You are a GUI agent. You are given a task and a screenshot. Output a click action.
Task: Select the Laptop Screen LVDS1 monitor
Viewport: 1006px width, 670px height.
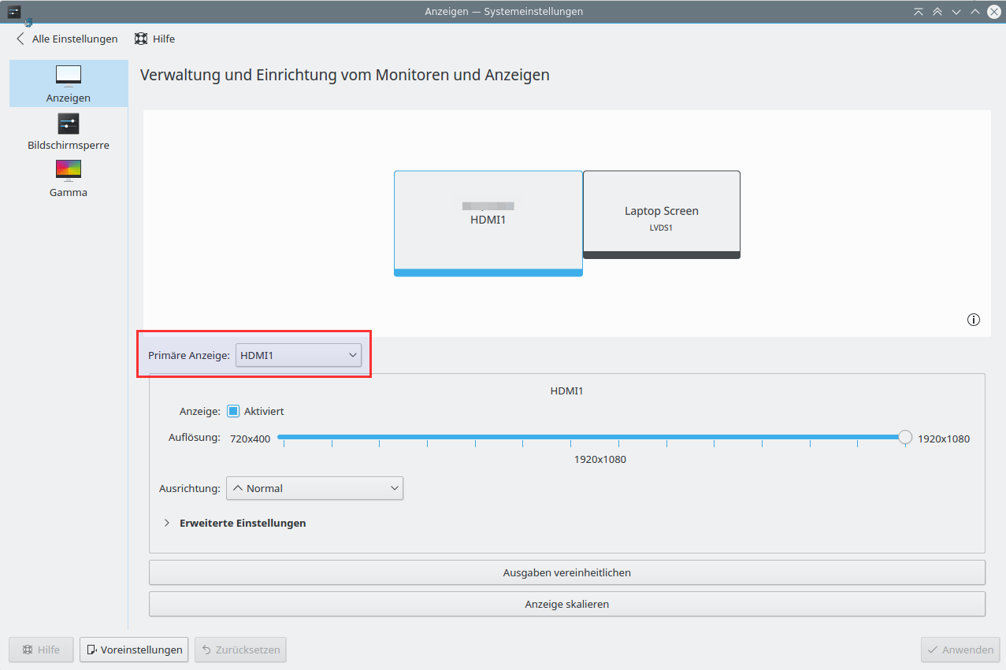click(661, 213)
